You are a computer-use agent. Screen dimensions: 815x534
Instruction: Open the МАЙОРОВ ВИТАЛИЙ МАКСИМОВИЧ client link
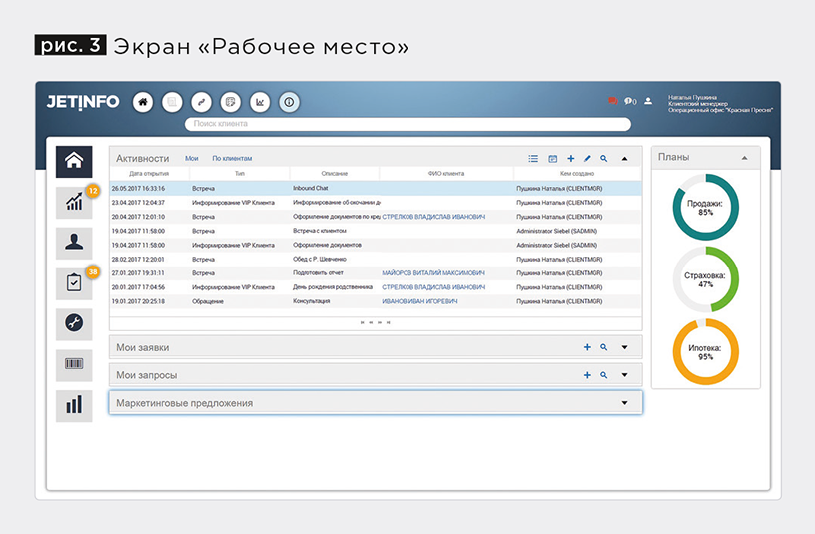tap(433, 273)
